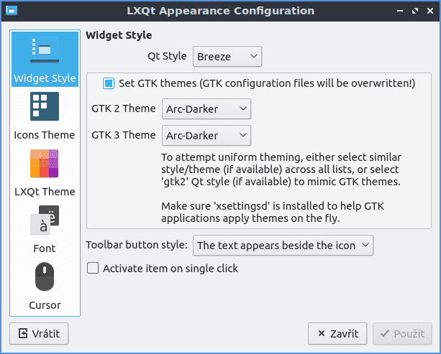Click the Vrátit reset button

39,333
